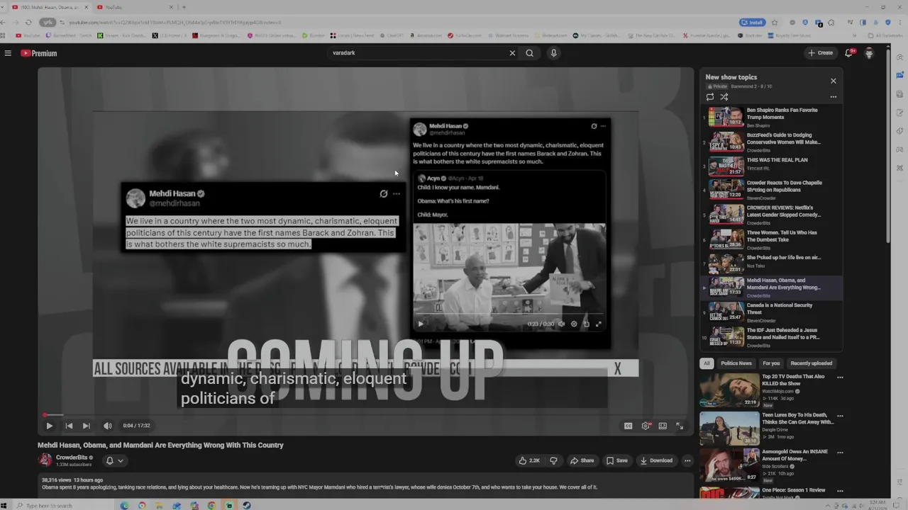
Task: Expand the video description box
Action: point(365,484)
